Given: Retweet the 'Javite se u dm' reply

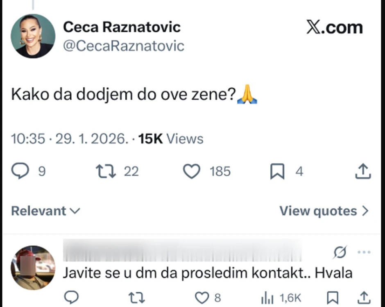Looking at the screenshot, I should coord(136,298).
